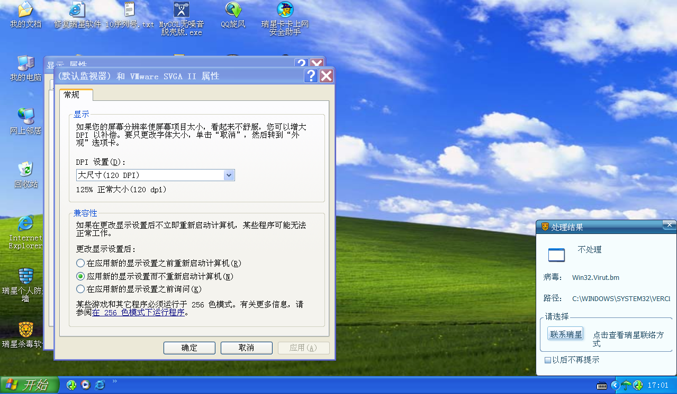Select the 回收站 recycle bin icon
The height and width of the screenshot is (394, 677).
25,175
